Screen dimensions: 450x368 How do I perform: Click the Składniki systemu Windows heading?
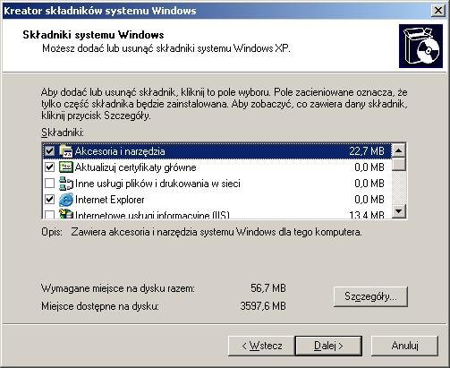[93, 35]
